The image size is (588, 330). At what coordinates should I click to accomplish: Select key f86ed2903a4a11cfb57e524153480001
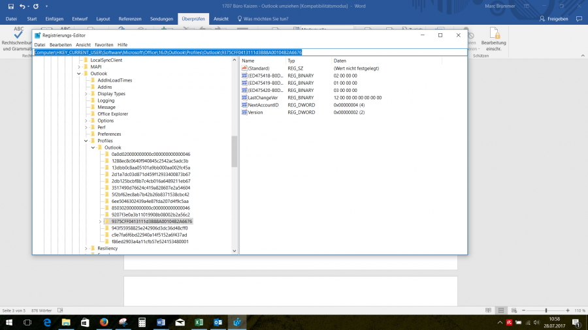(150, 242)
